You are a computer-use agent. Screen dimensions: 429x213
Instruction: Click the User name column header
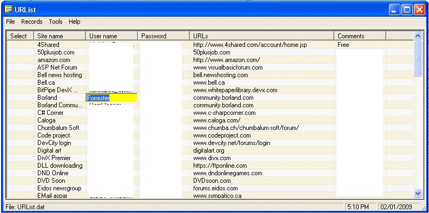(111, 36)
